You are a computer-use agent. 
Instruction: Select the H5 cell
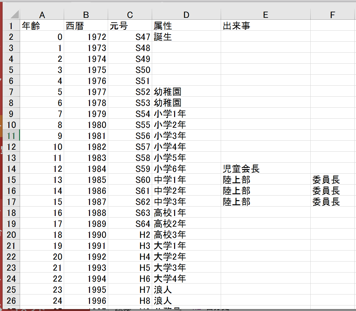point(130,267)
